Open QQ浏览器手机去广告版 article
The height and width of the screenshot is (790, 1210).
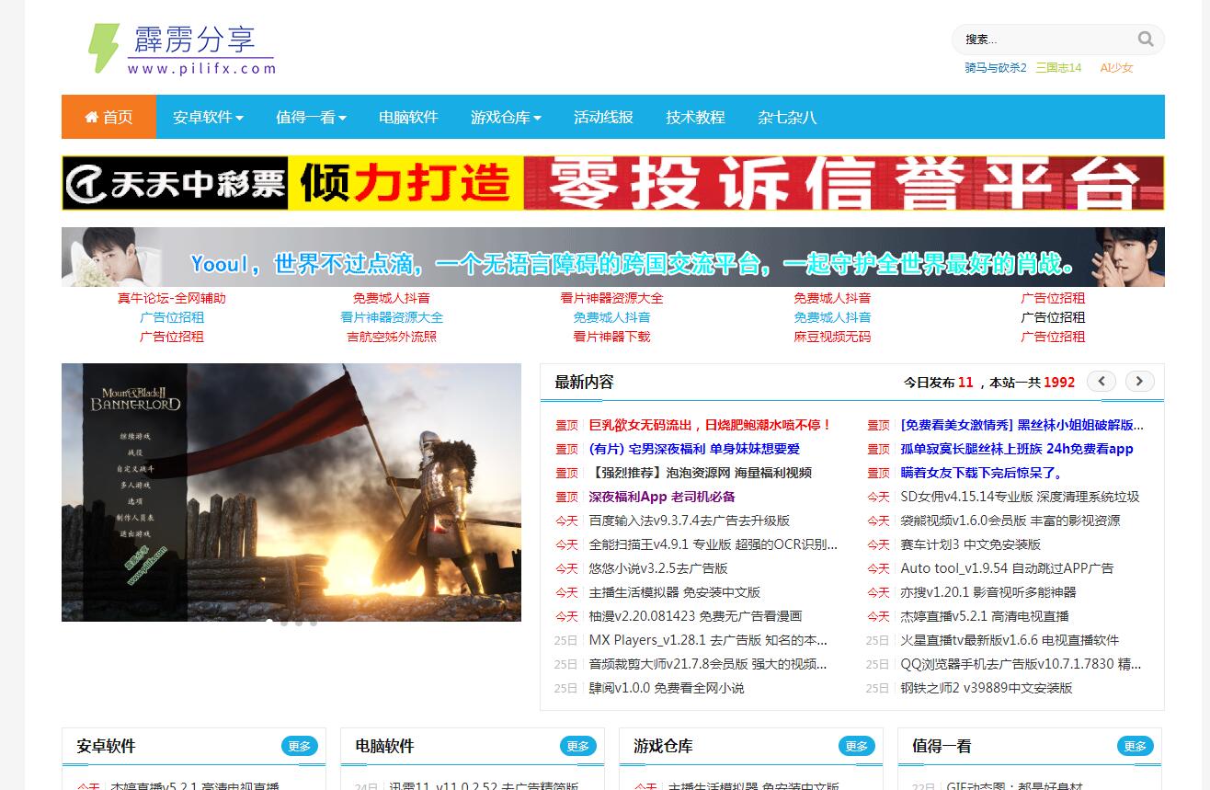[x=1021, y=664]
